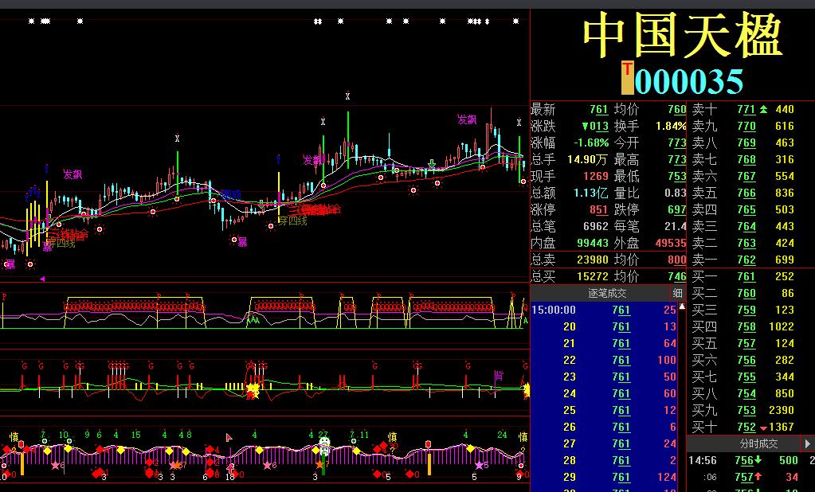815x492 pixels.
Task: Select the 跌停 price 697
Action: 677,209
